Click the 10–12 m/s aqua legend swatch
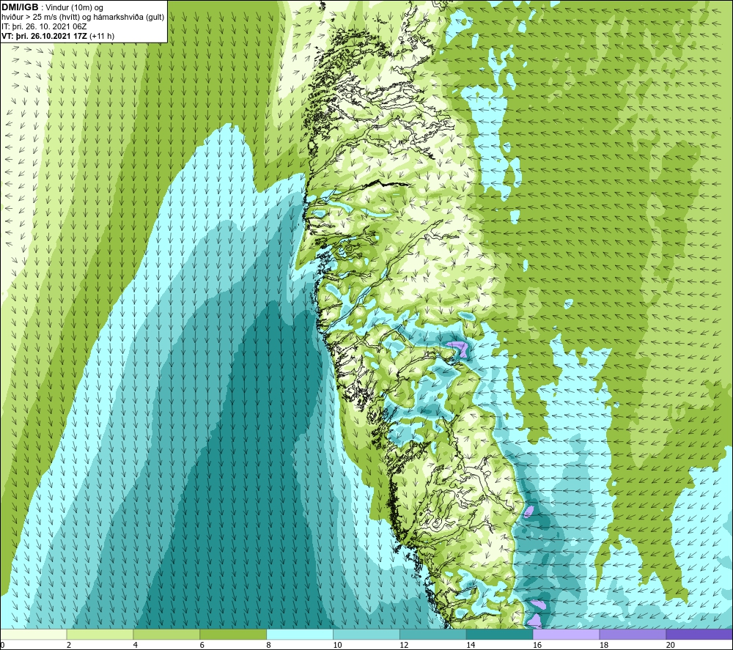Screen dimensions: 733x650 [366, 634]
